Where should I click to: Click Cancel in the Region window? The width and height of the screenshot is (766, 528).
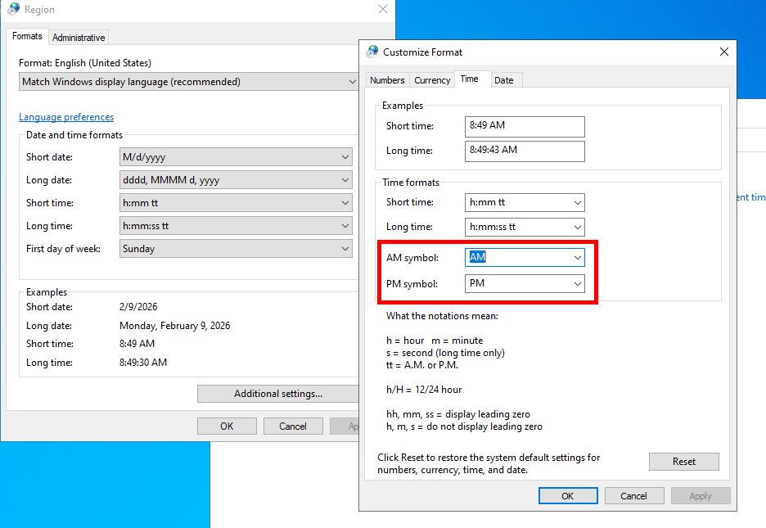point(293,426)
